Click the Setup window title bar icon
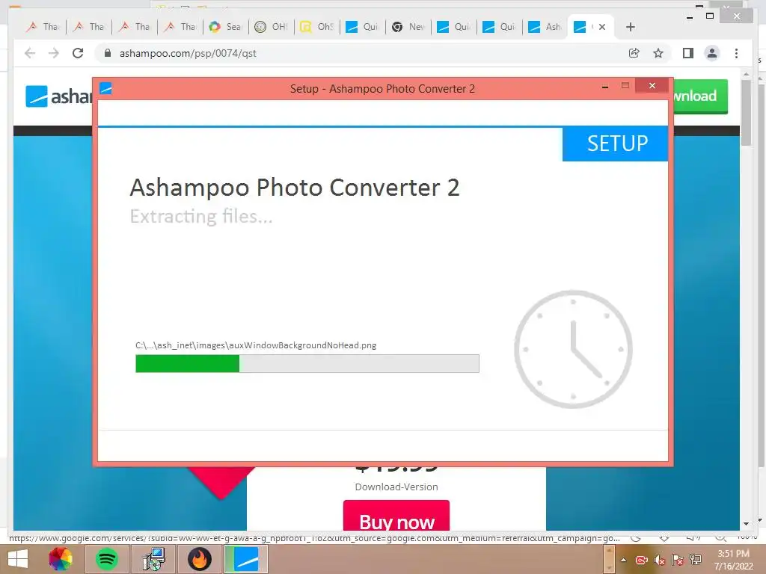This screenshot has height=574, width=766. tap(105, 88)
